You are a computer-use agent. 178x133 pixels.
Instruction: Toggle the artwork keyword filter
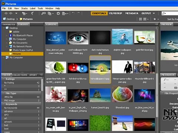pyautogui.click(x=22, y=122)
